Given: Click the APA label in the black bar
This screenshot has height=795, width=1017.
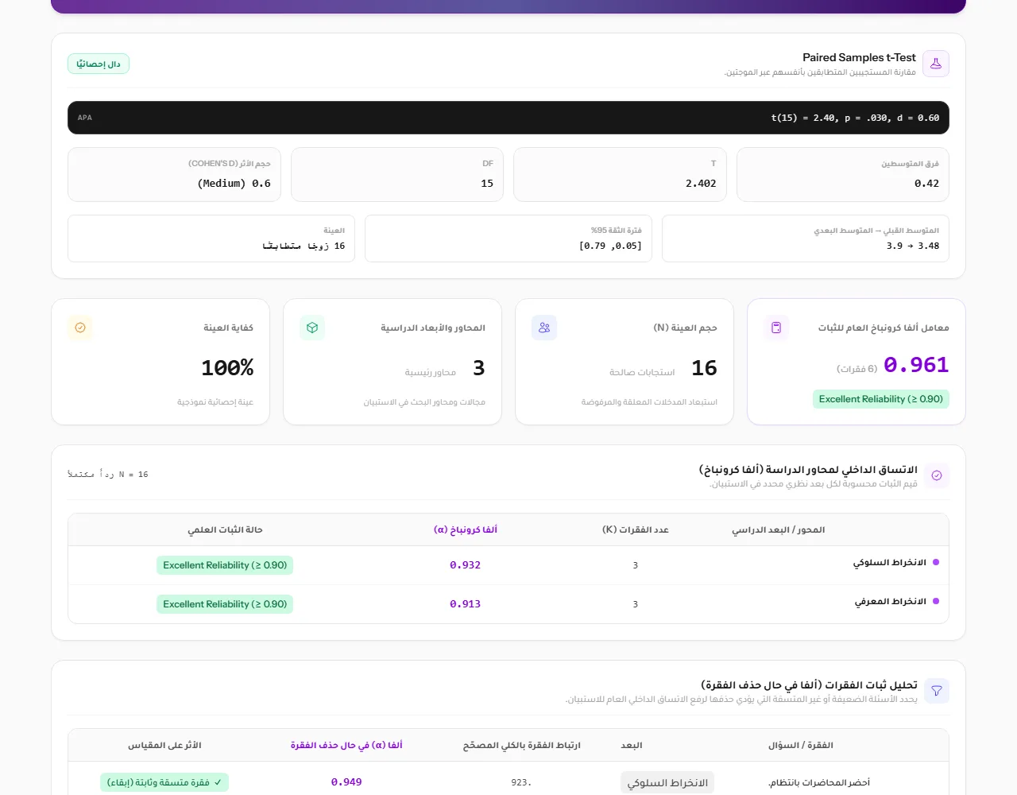Looking at the screenshot, I should click(85, 118).
